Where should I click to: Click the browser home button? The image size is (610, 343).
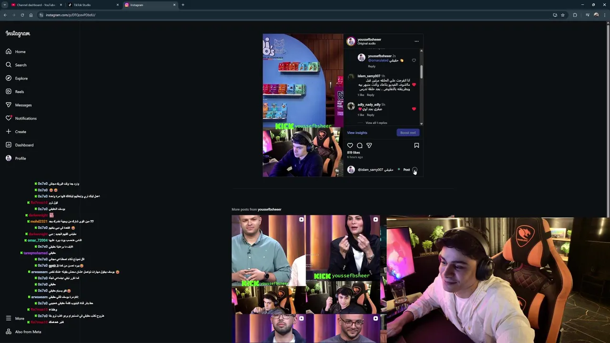[30, 15]
